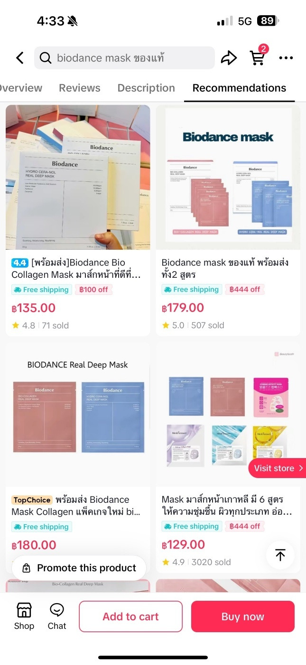
Task: Open the Shop storefront icon
Action: [24, 616]
